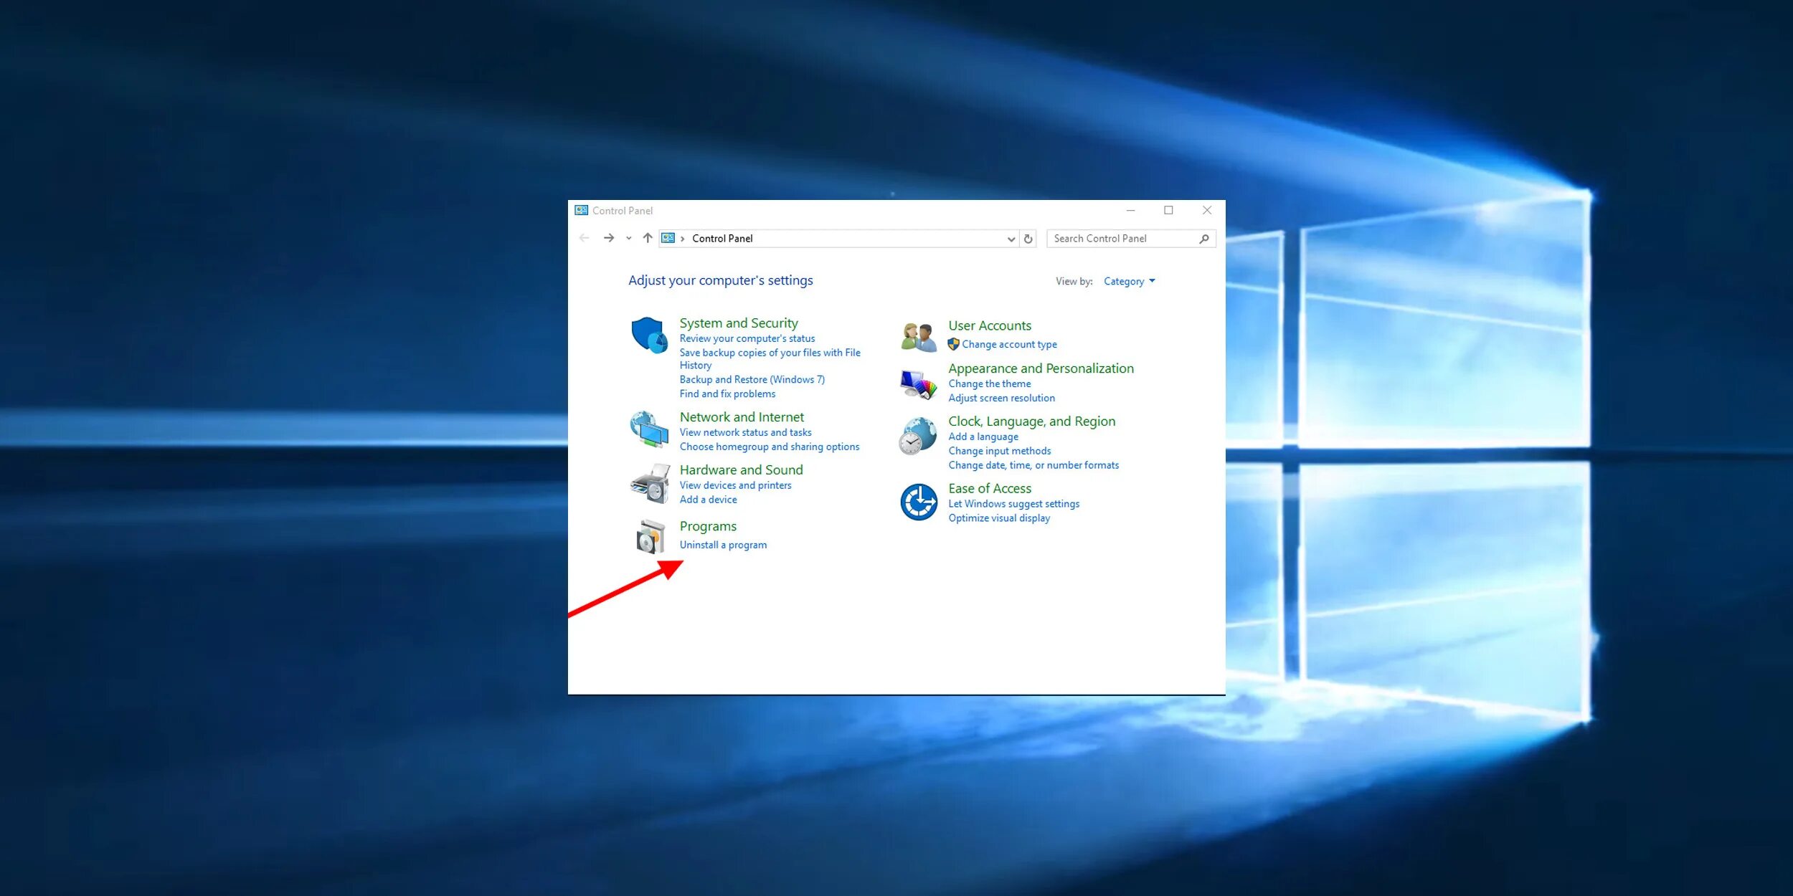The image size is (1793, 896).
Task: Open the recent locations dropdown arrow
Action: click(629, 239)
